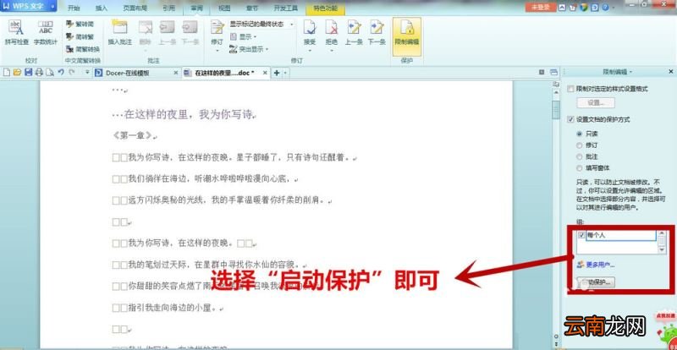Click the heading …在这样的夜里，我为你写诗
This screenshot has height=350, width=677.
click(184, 115)
